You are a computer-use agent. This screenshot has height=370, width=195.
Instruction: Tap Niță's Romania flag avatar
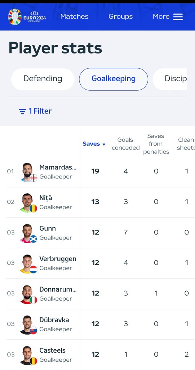tap(34, 208)
